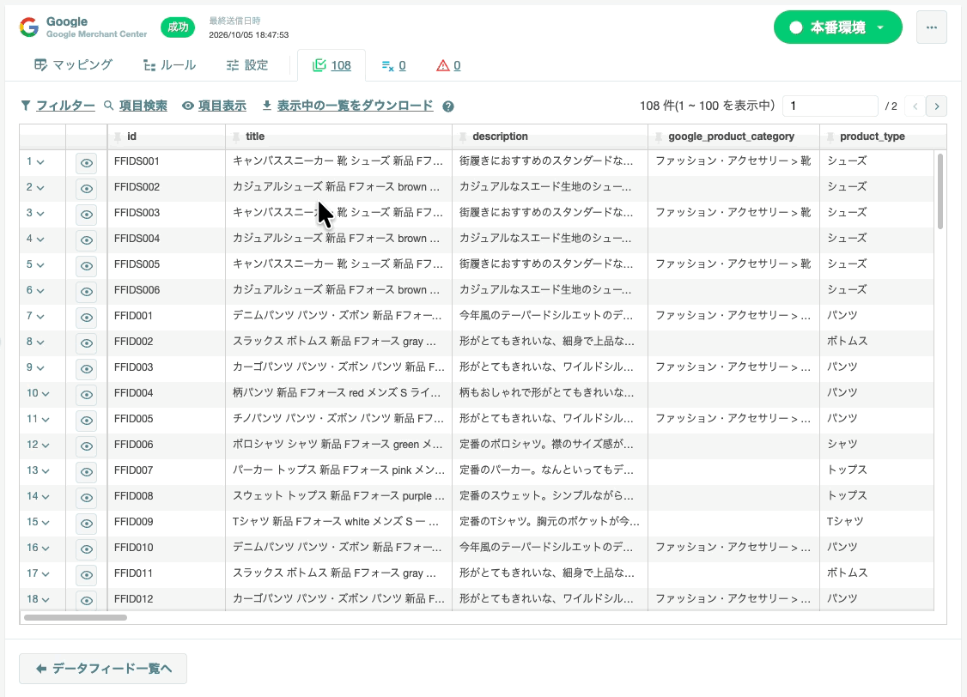Screen dimensions: 967x697
Task: Click the vertical table scrollbar
Action: click(x=940, y=191)
